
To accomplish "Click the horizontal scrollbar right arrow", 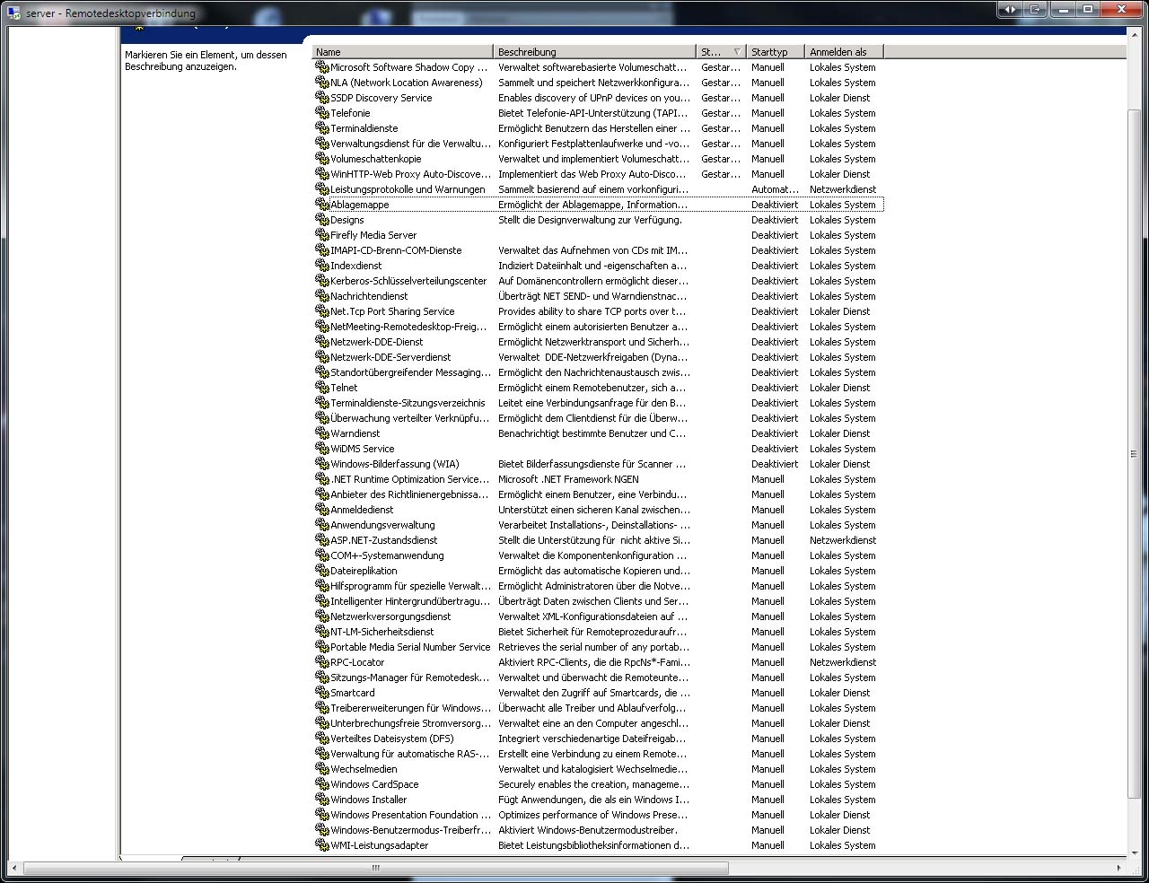I will pyautogui.click(x=1118, y=868).
